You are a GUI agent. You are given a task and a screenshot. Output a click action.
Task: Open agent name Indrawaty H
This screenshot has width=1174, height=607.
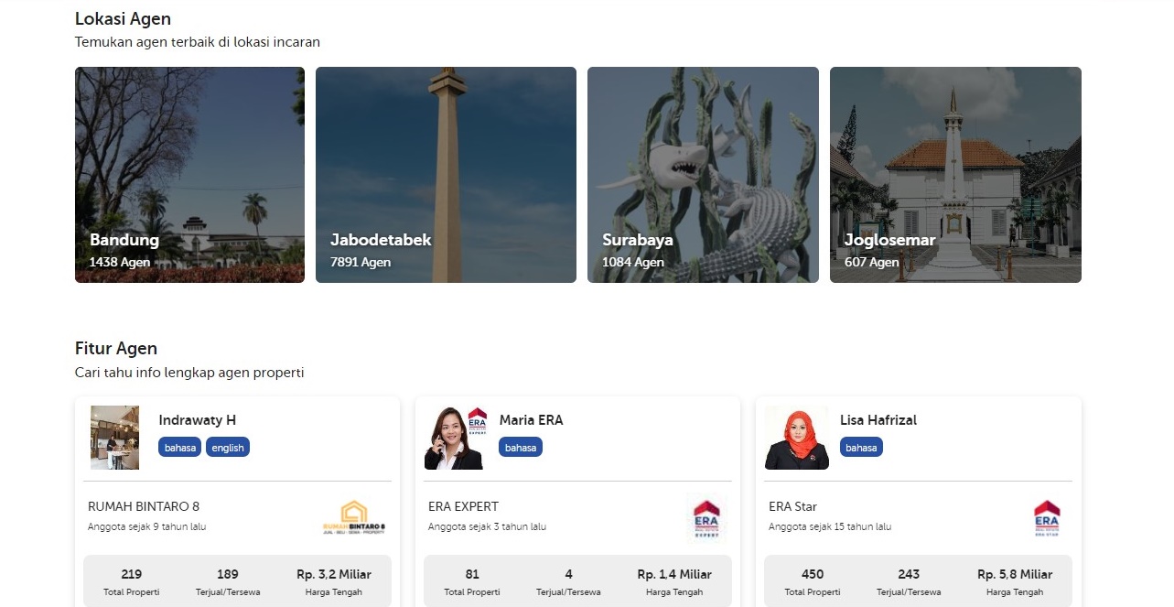197,420
